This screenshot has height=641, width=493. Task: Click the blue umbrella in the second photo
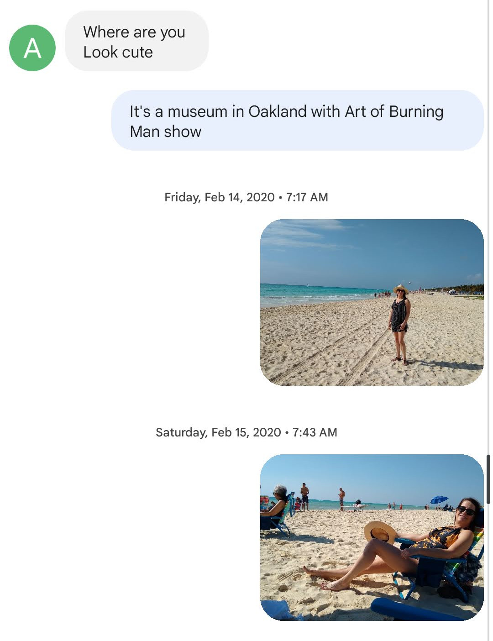click(439, 499)
